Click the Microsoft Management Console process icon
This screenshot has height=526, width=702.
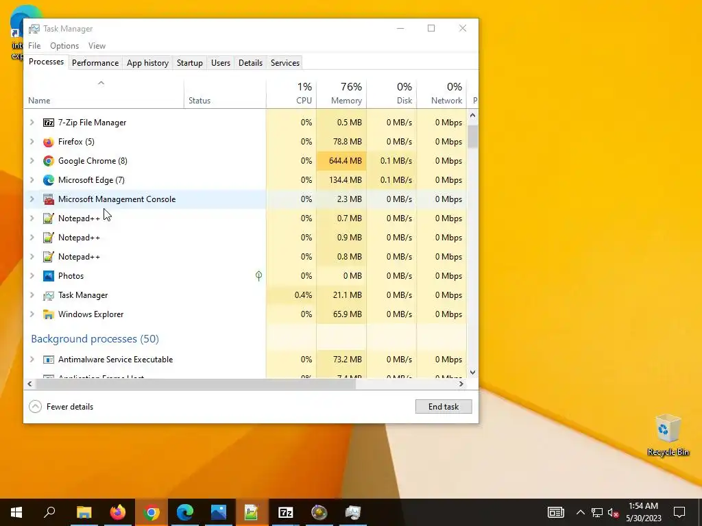pos(49,199)
